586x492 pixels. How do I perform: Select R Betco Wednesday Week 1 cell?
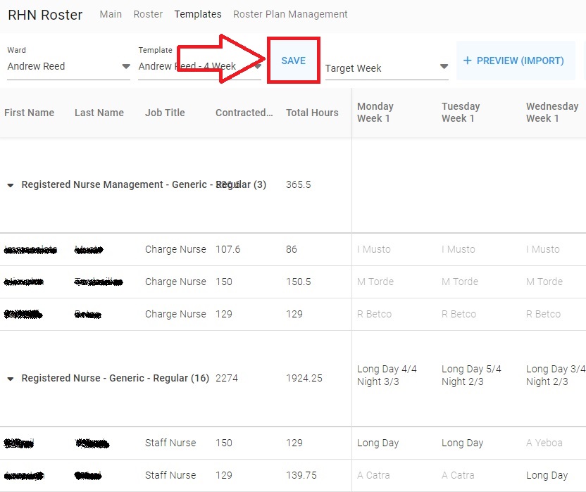coord(543,314)
